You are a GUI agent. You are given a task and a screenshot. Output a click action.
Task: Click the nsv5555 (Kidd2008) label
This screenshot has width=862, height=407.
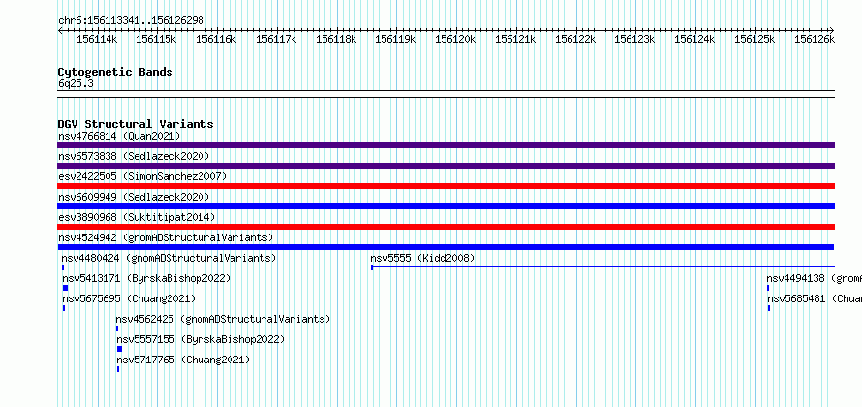point(422,258)
